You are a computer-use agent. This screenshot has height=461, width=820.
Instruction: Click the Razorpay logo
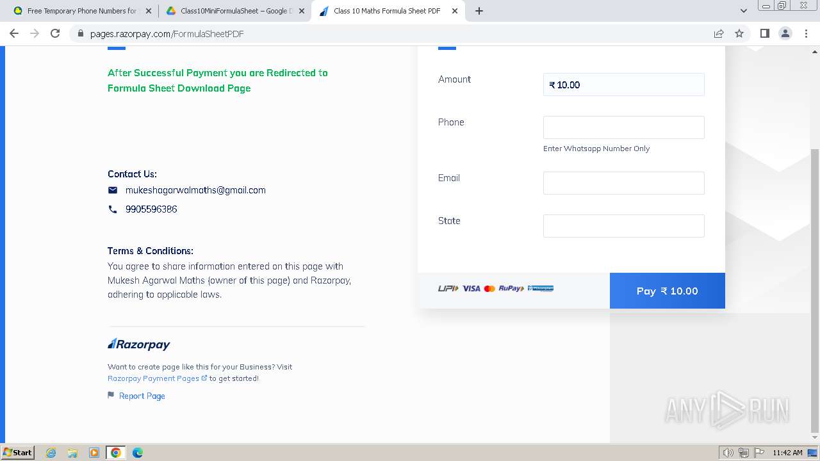(139, 344)
